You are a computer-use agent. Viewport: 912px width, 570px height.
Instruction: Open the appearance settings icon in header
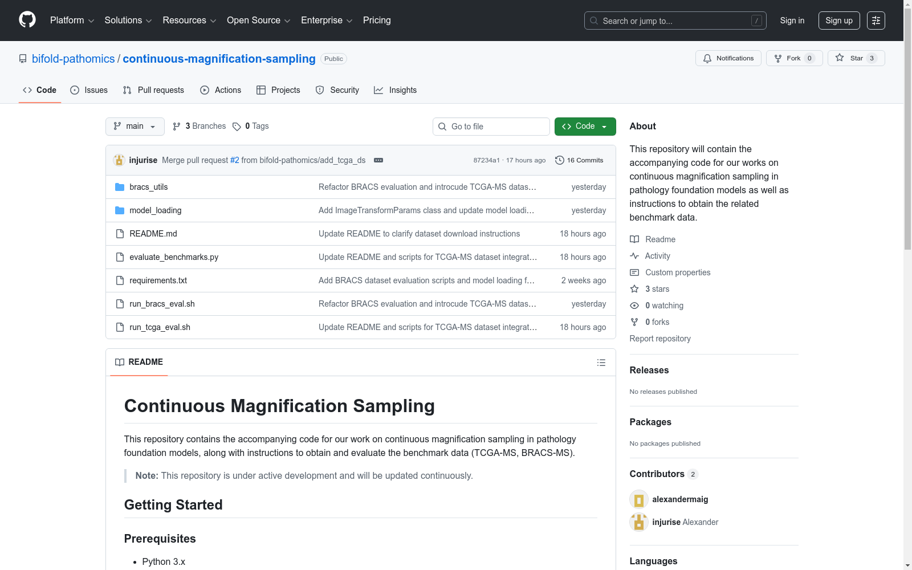(876, 21)
